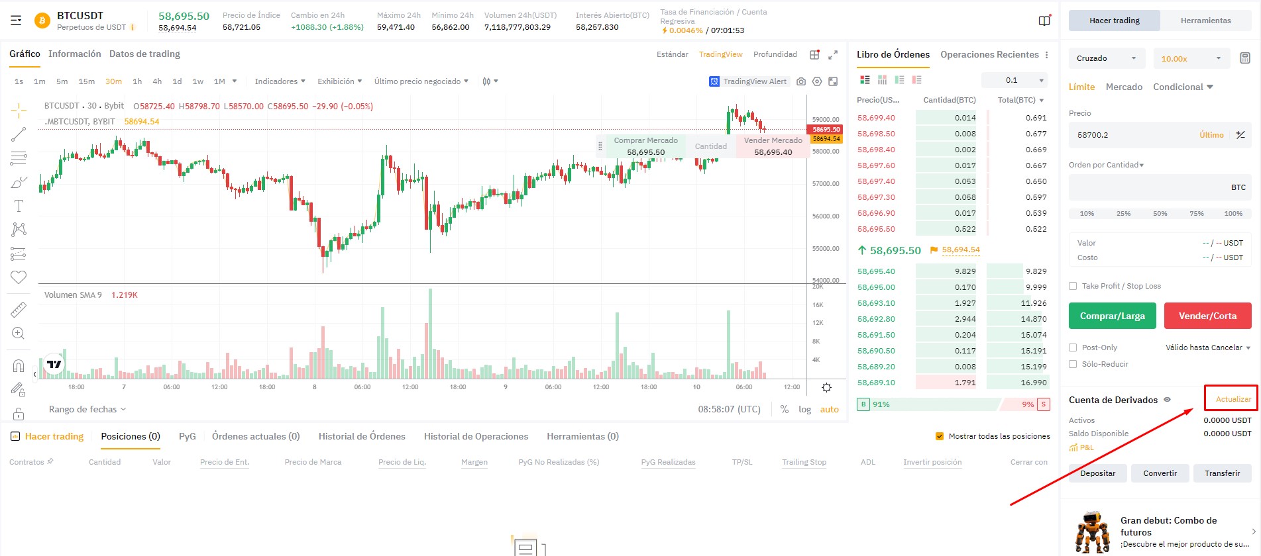Select the ruler measure tool
The image size is (1261, 556).
coord(19,309)
